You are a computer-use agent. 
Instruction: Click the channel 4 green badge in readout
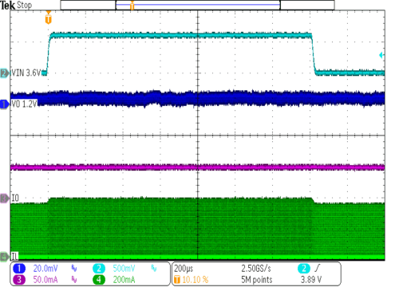(x=99, y=280)
